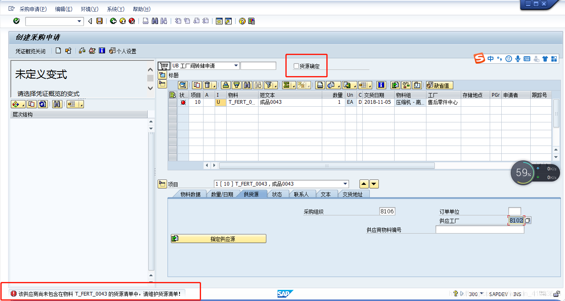Viewport: 565px width, 301px height.
Task: Click the Customize Local Layout icon
Action: click(251, 21)
